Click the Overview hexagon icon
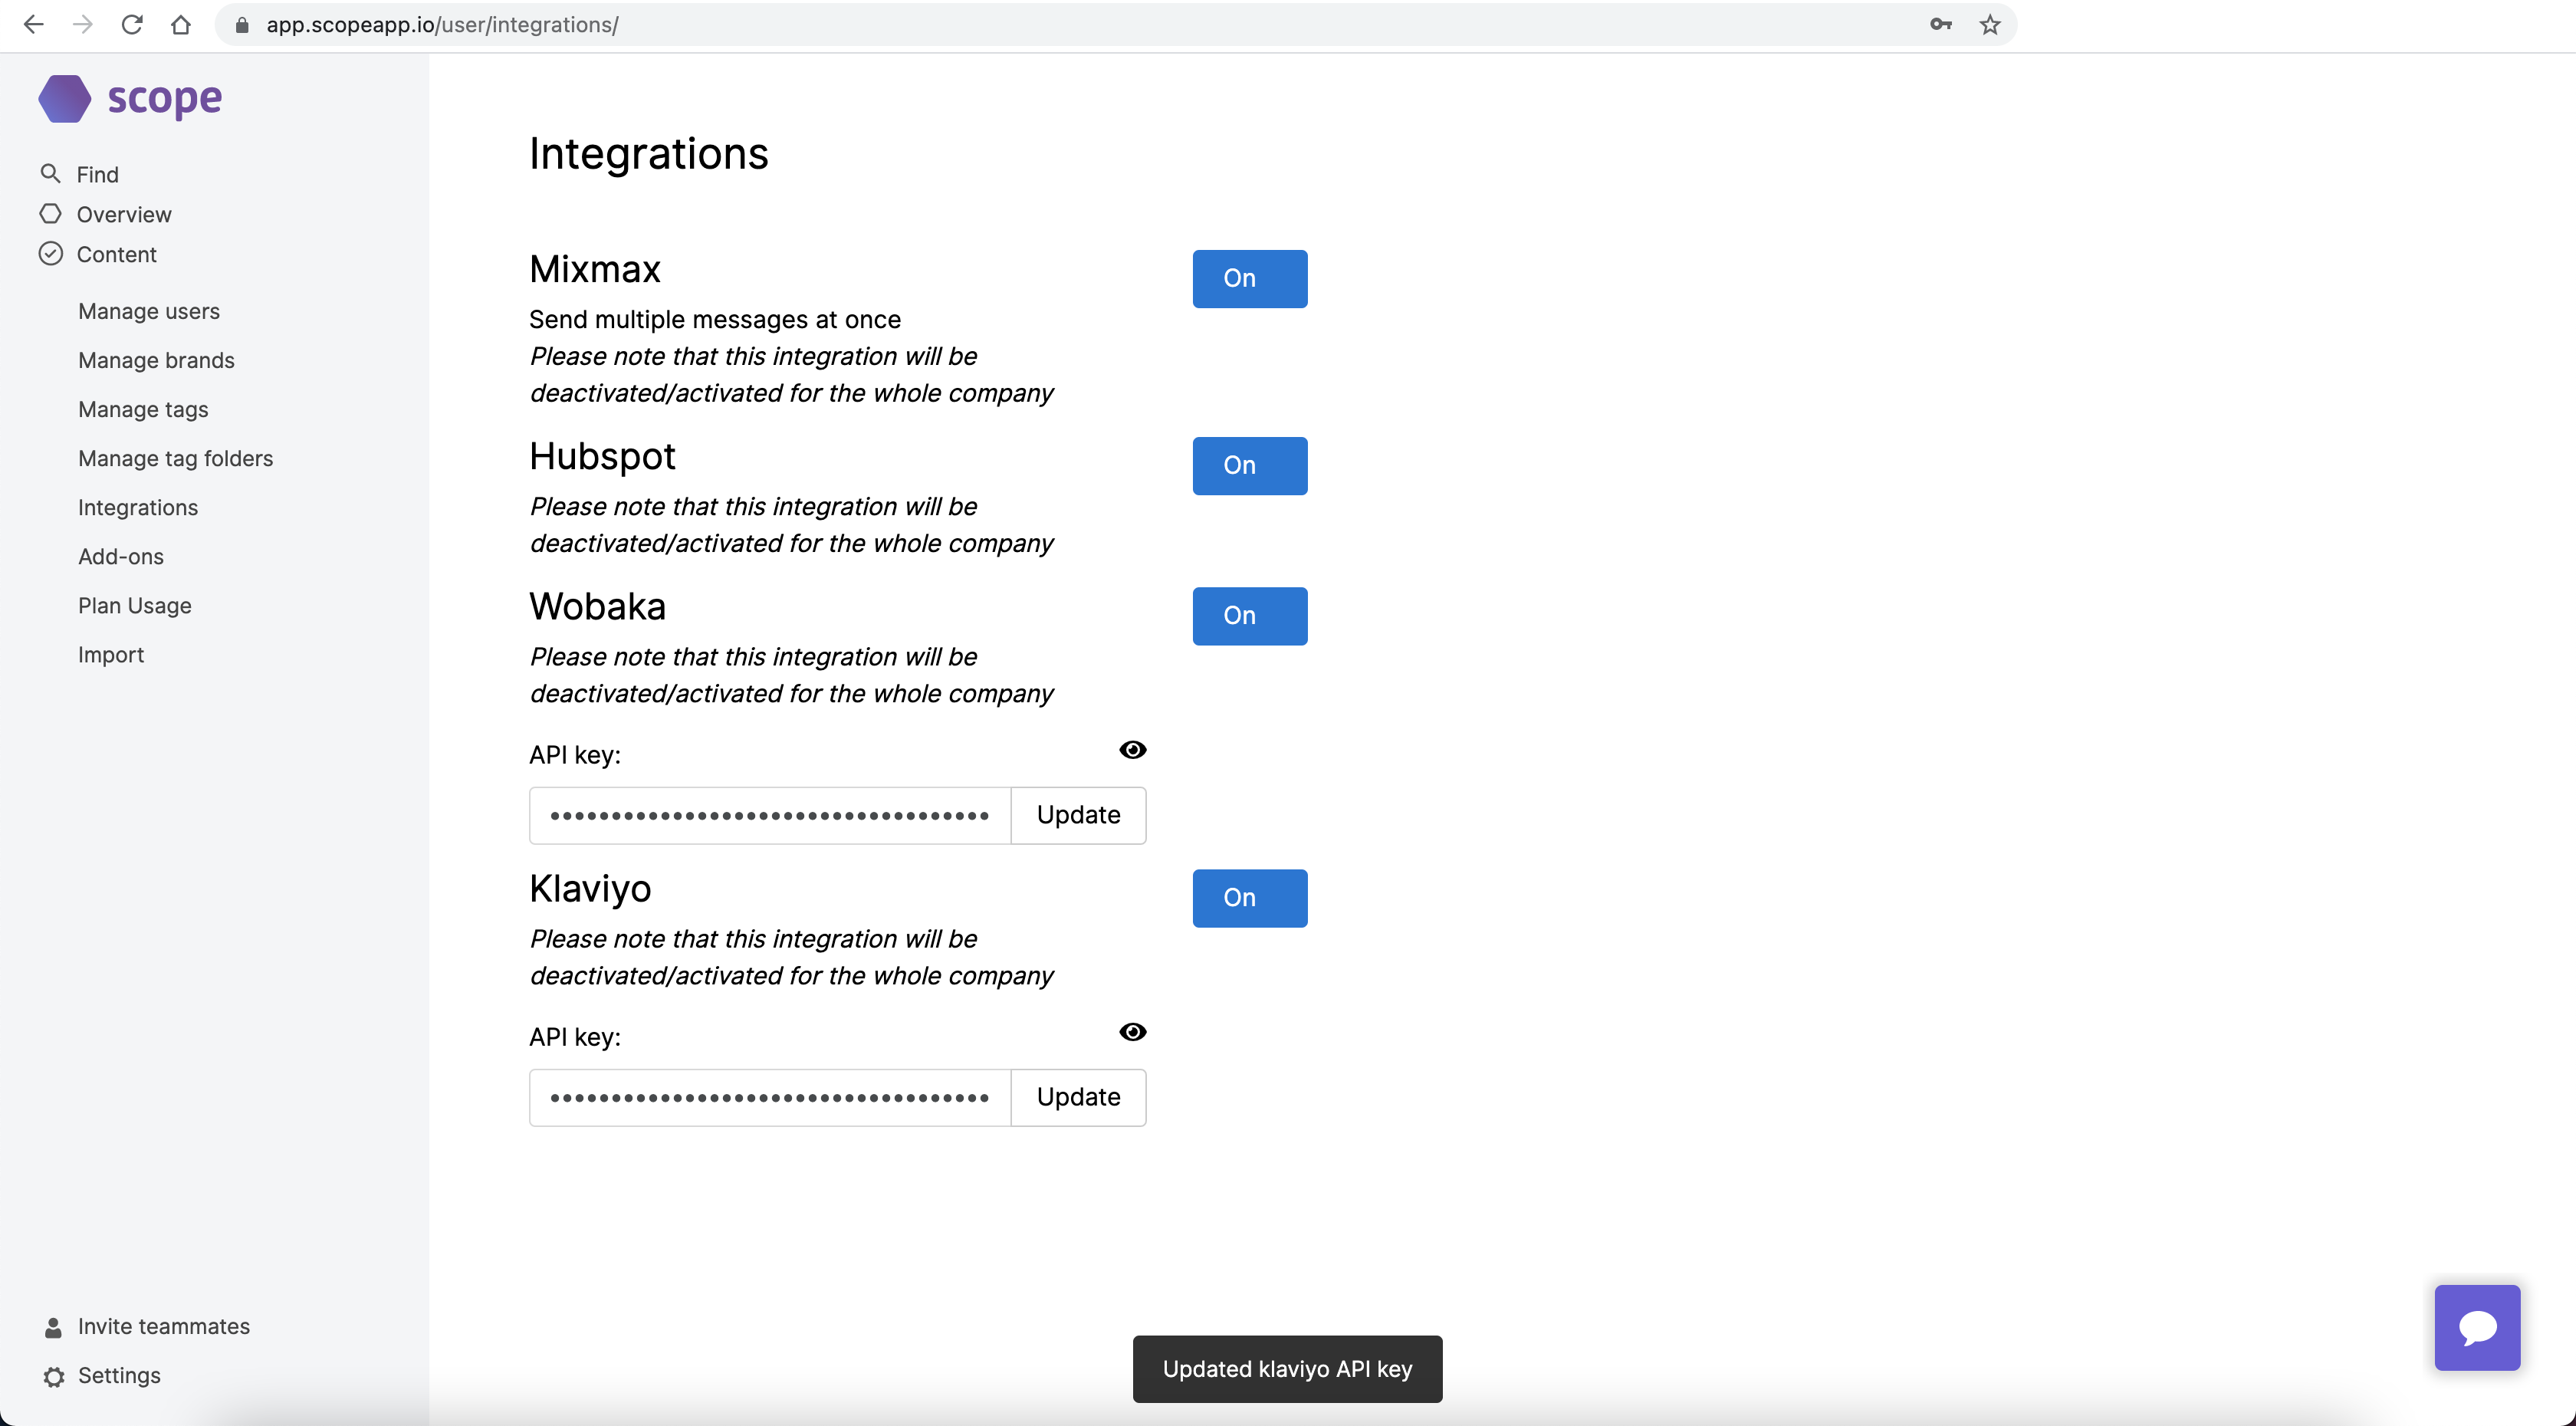 (x=50, y=213)
